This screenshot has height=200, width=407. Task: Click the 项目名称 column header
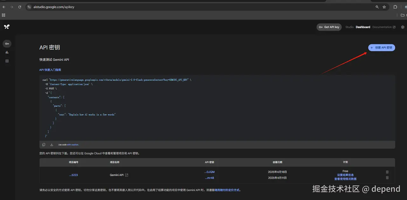(114, 162)
